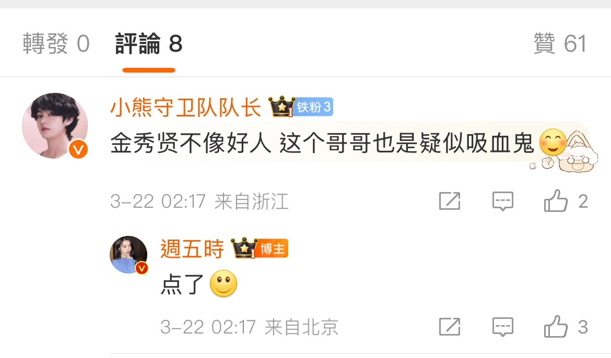611x358 pixels.
Task: Tap the 铁粉3 fan badge
Action: click(314, 107)
